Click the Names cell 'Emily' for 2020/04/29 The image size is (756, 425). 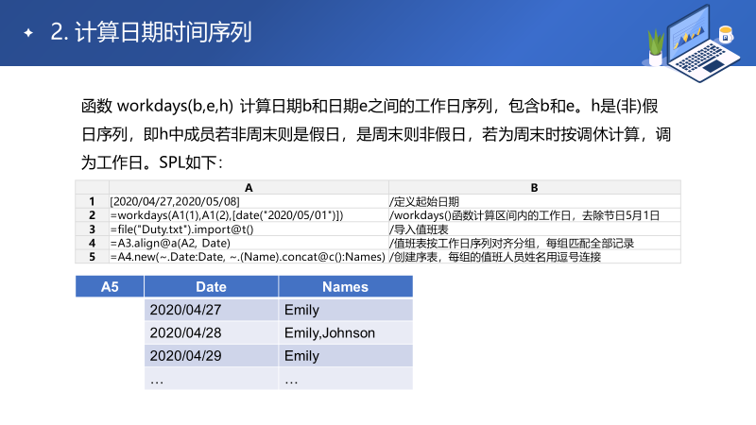[346, 356]
